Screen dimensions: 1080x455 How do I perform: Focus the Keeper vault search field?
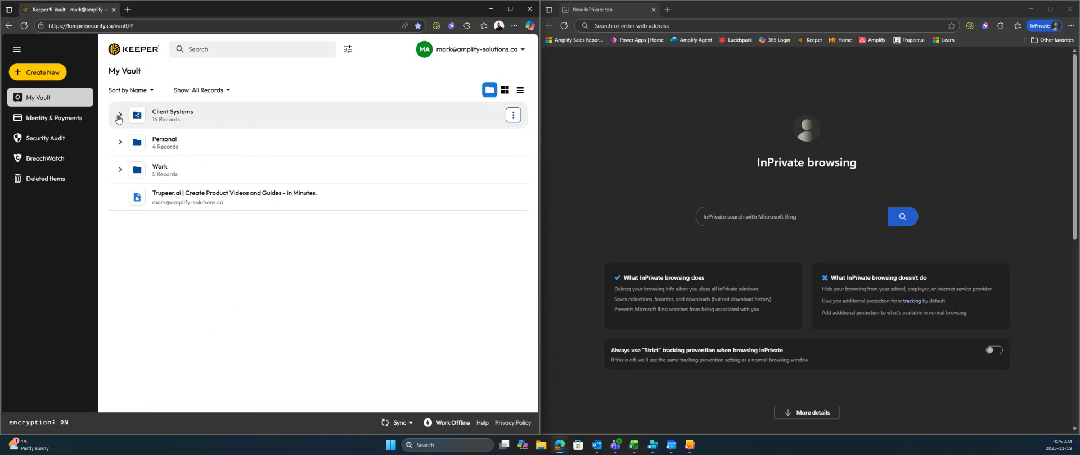253,49
